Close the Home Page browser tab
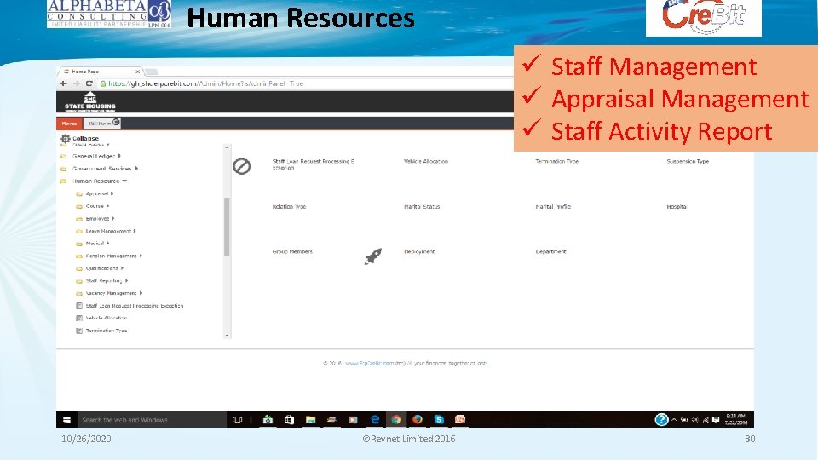This screenshot has height=460, width=818. [138, 72]
